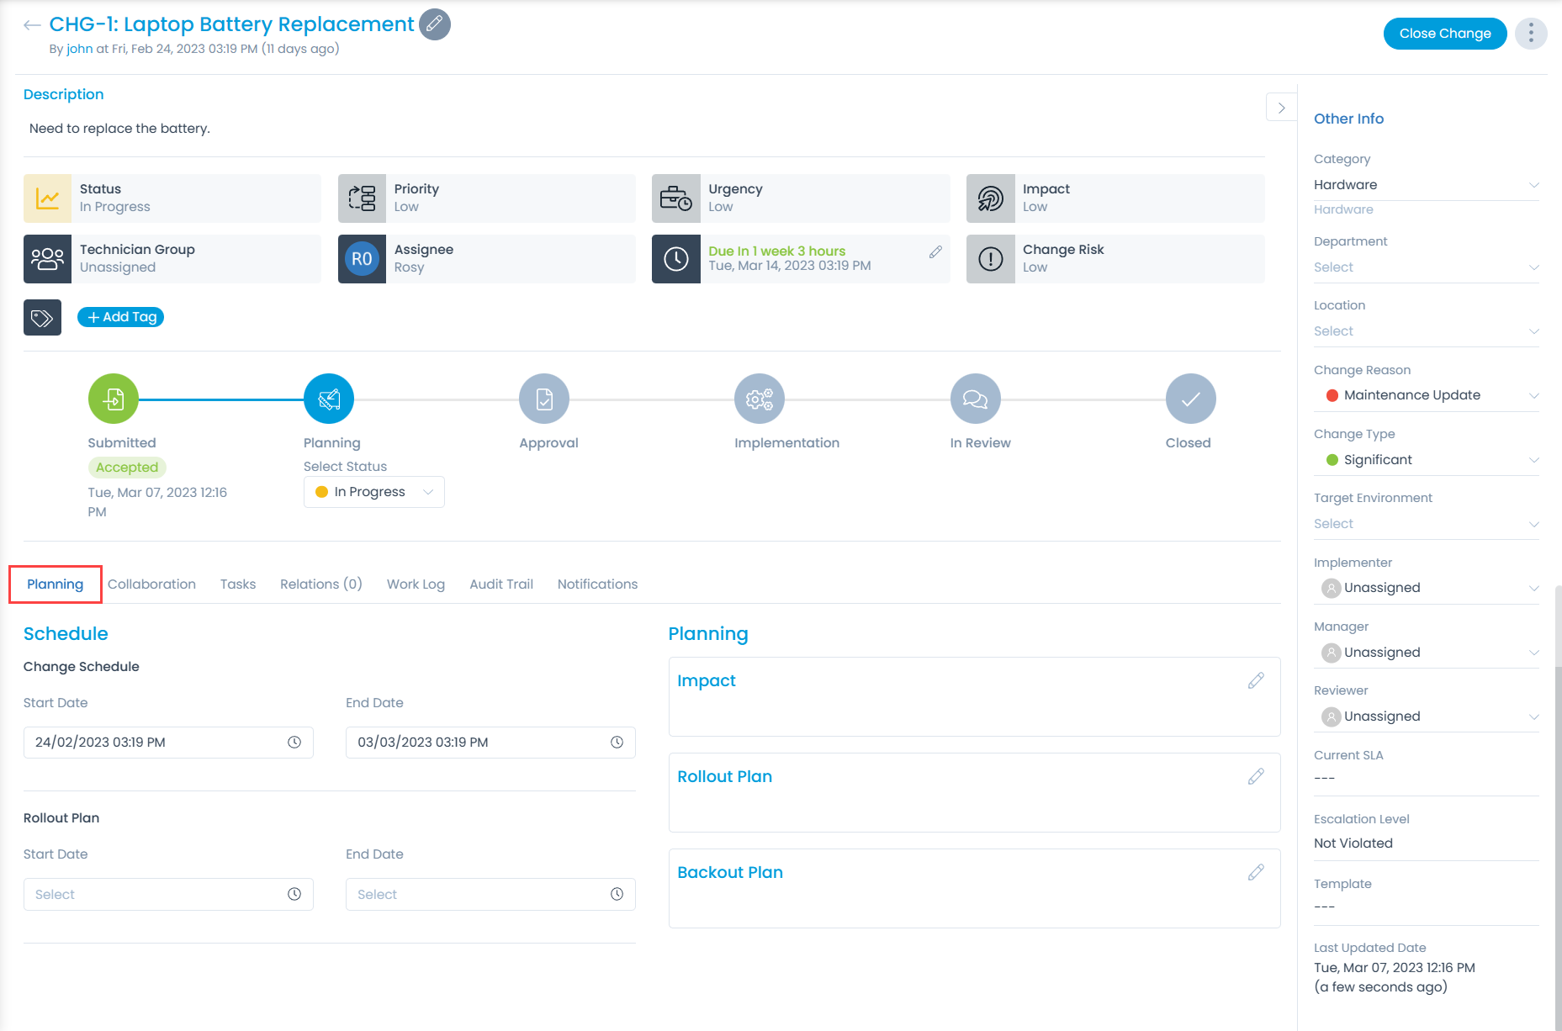Screen dimensions: 1562x1031
Task: Click the Status icon beside In Progress
Action: click(47, 198)
